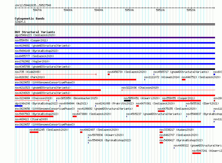This screenshot has height=163, width=222.
Task: Click the DGV Structural Variants track title
Action: coord(35,32)
